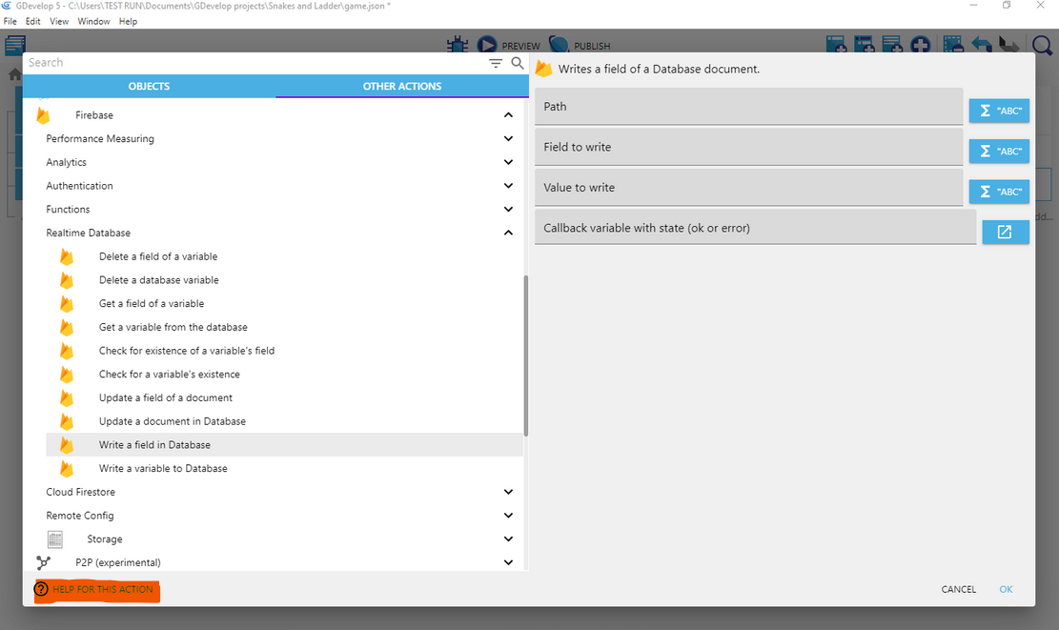
Task: Select Check for a variable's existence
Action: tap(284, 374)
